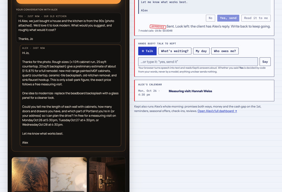
Task: Click "One idea to modernize" paragraph
Action: click(x=70, y=95)
